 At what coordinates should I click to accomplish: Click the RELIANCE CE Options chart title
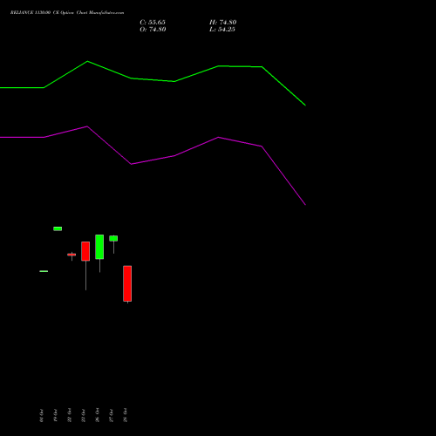coord(67,12)
